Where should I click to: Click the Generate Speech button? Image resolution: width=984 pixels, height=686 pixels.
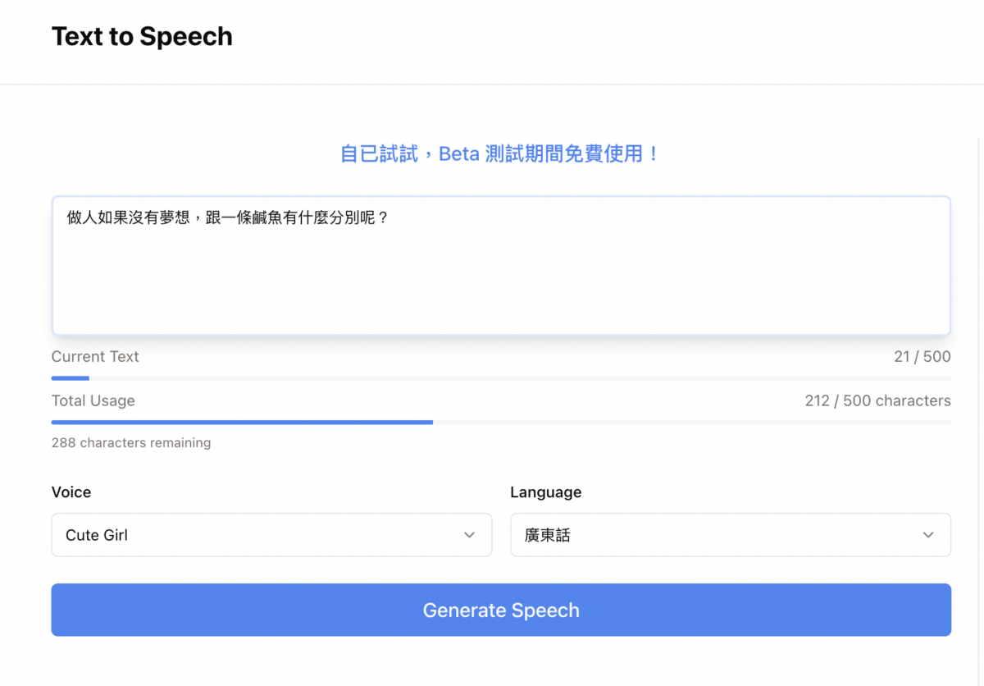click(501, 610)
